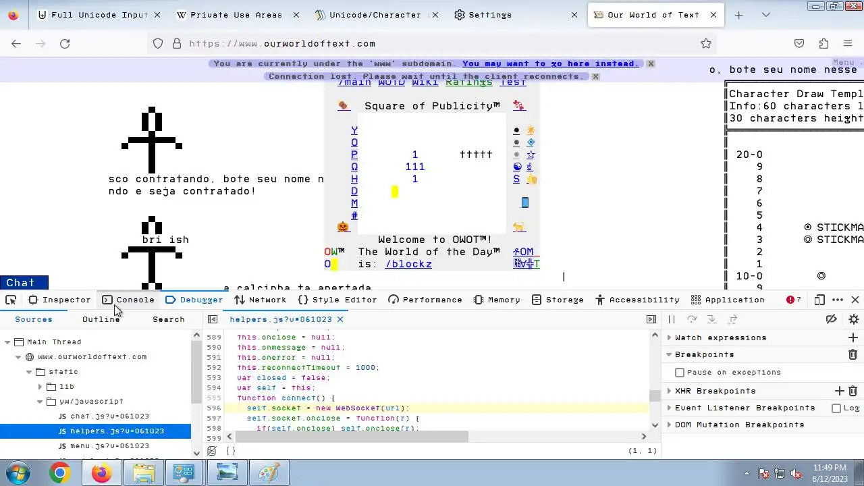This screenshot has width=864, height=486.
Task: Activate the element picker icon in devtools
Action: tap(11, 300)
